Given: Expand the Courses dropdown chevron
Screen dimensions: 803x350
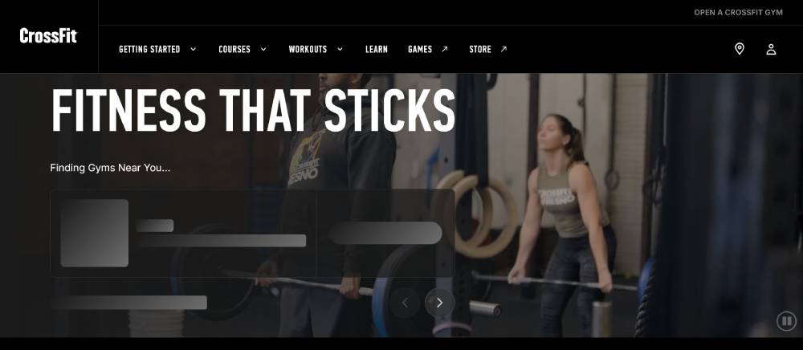Looking at the screenshot, I should coord(263,49).
